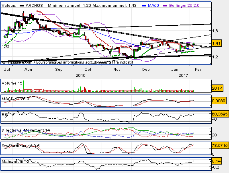Click the 20 level label on Directional Movement axis
Viewport: 229px width, 173px height.
click(x=214, y=135)
